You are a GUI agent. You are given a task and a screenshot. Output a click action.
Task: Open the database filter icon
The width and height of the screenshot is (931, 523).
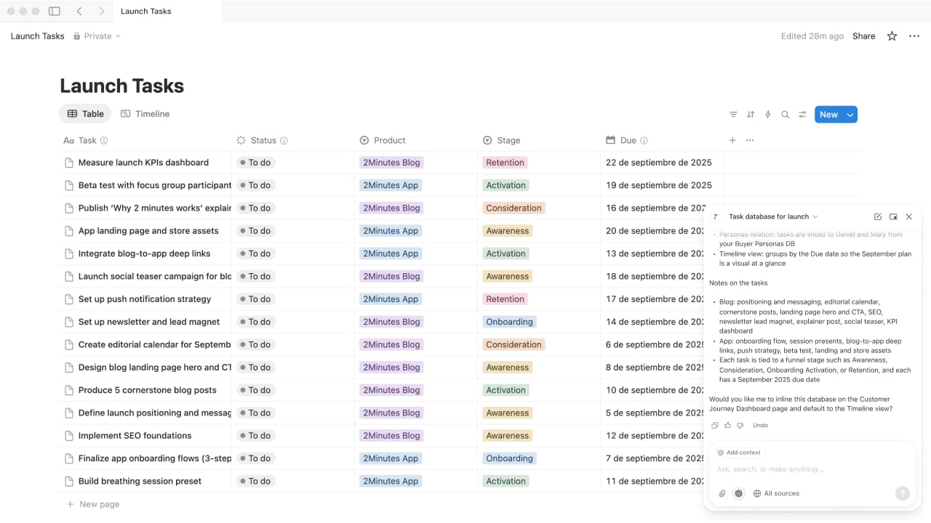(733, 115)
